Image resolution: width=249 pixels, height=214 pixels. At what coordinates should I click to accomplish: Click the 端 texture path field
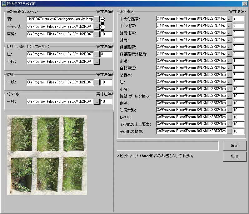(x=60, y=19)
